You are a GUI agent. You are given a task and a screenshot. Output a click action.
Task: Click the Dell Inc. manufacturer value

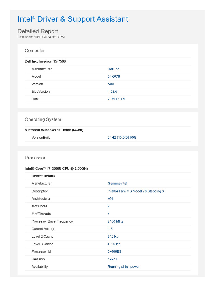114,69
